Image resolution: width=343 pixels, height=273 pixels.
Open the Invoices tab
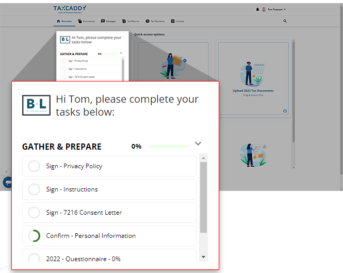coord(177,21)
